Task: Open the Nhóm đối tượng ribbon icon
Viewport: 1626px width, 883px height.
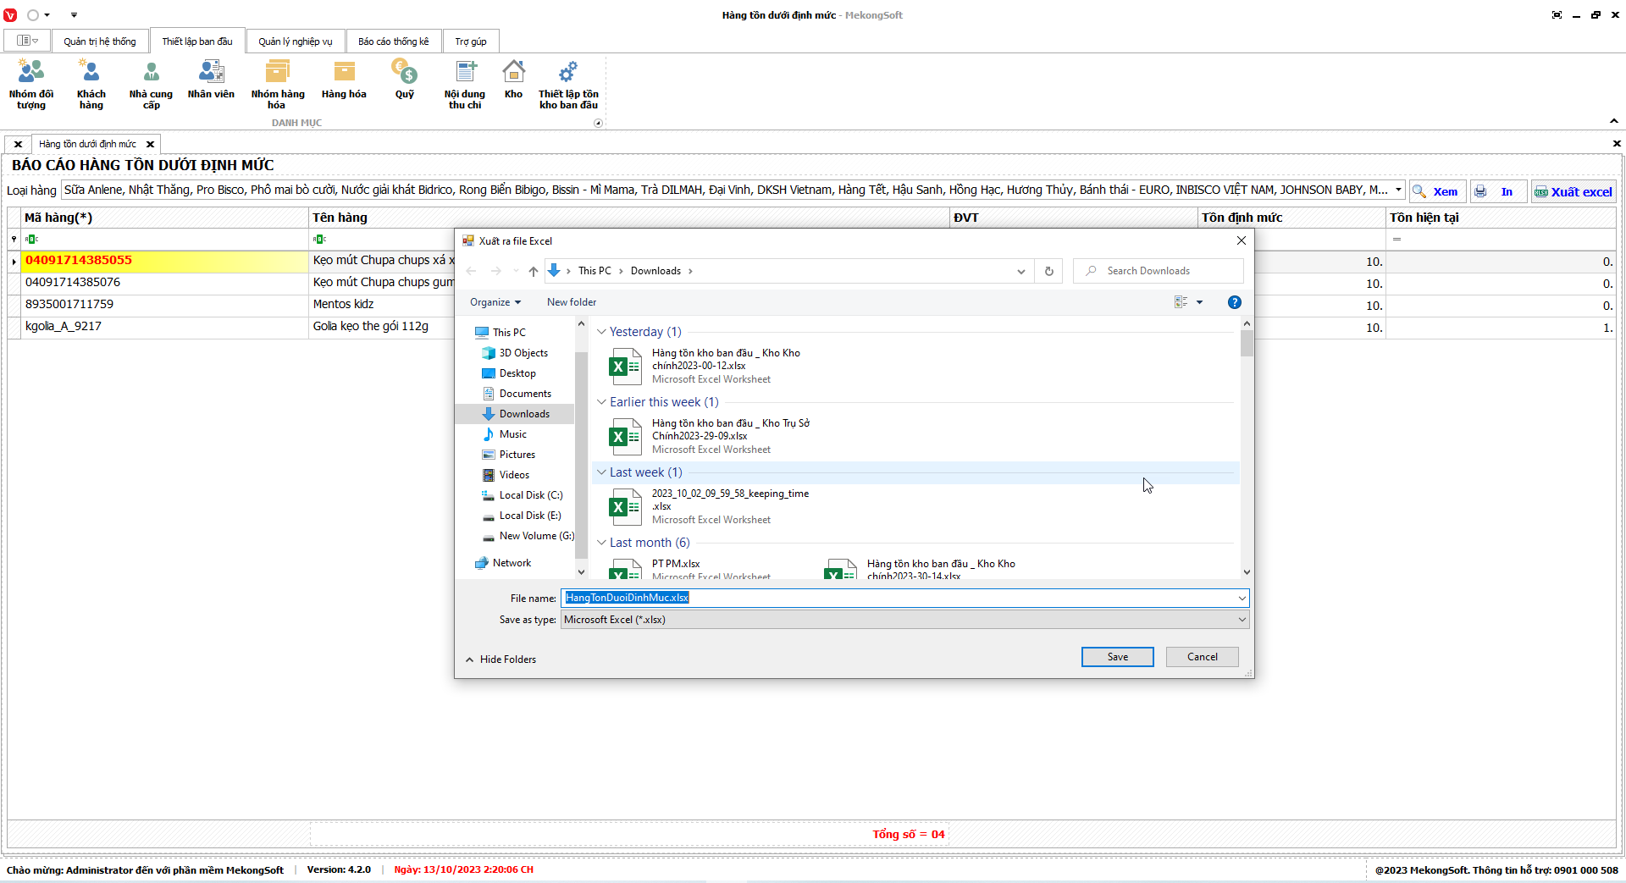Action: tap(31, 84)
